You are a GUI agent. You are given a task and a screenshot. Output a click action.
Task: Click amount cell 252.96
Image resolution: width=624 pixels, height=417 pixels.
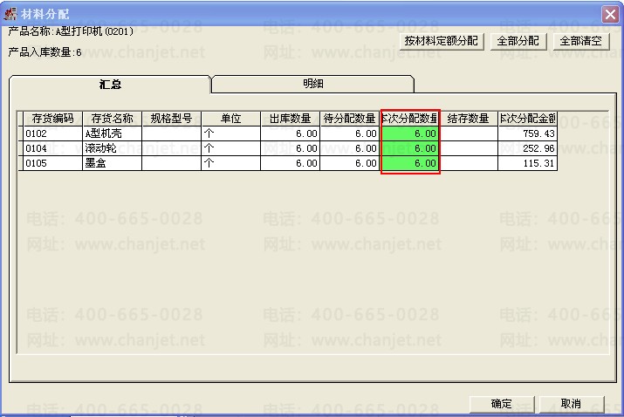(x=527, y=148)
